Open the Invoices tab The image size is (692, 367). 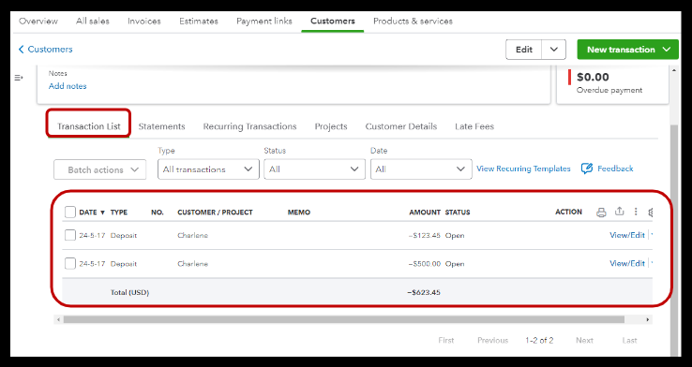point(144,22)
